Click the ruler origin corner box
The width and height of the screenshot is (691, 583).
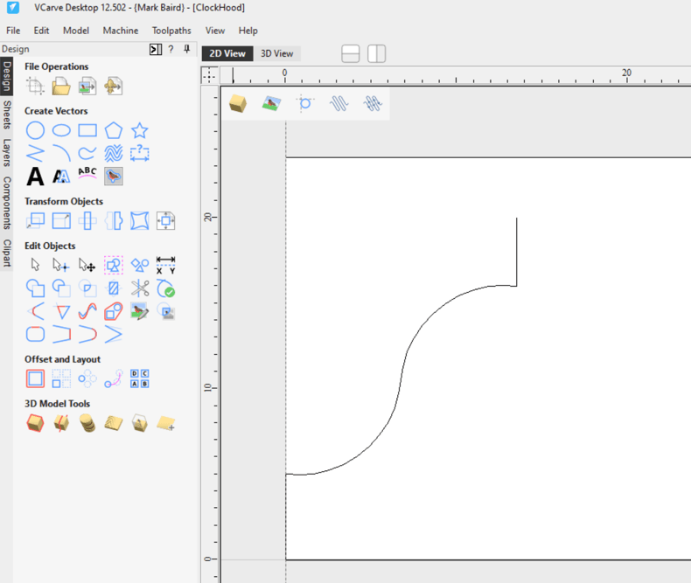click(x=210, y=75)
